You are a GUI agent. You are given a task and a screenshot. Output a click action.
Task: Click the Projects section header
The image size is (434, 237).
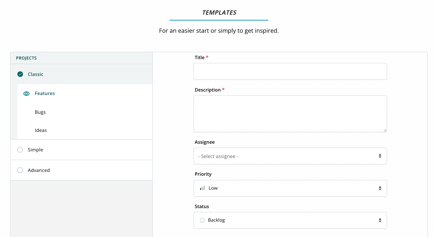26,58
